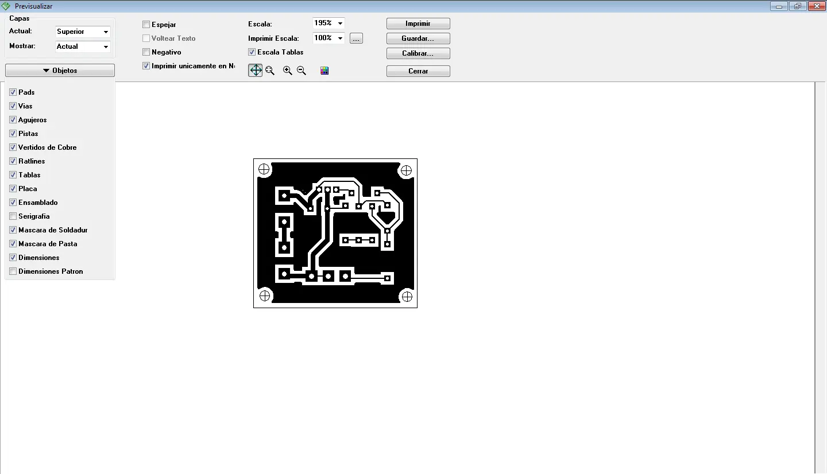Viewport: 827px width, 474px height.
Task: Click the Calibrar... button
Action: (x=418, y=53)
